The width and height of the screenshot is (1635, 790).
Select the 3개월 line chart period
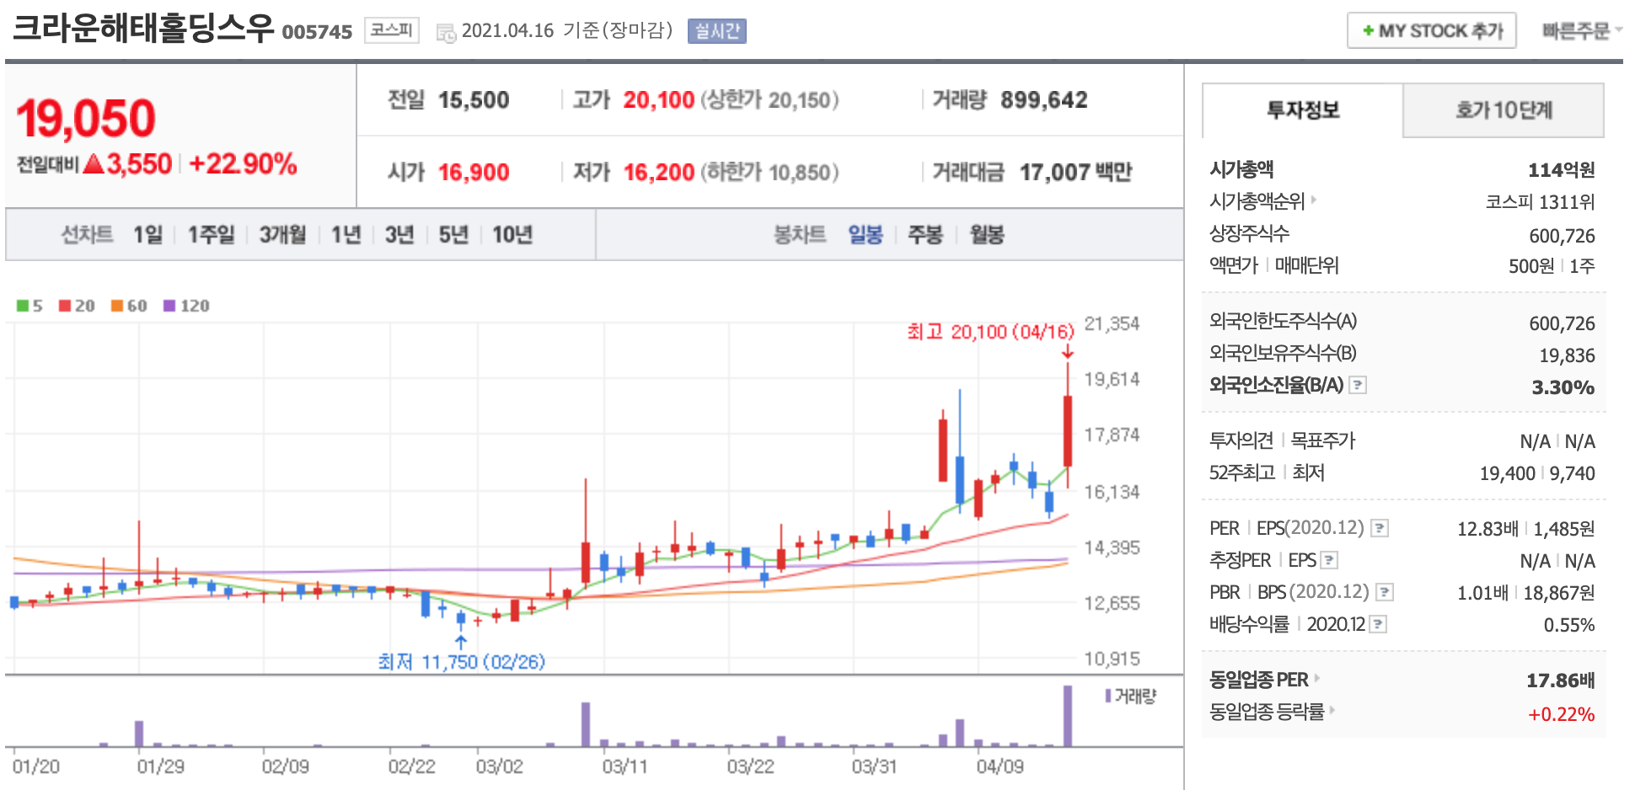[x=282, y=234]
